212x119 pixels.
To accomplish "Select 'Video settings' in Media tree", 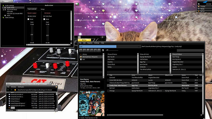I will point(9,17).
